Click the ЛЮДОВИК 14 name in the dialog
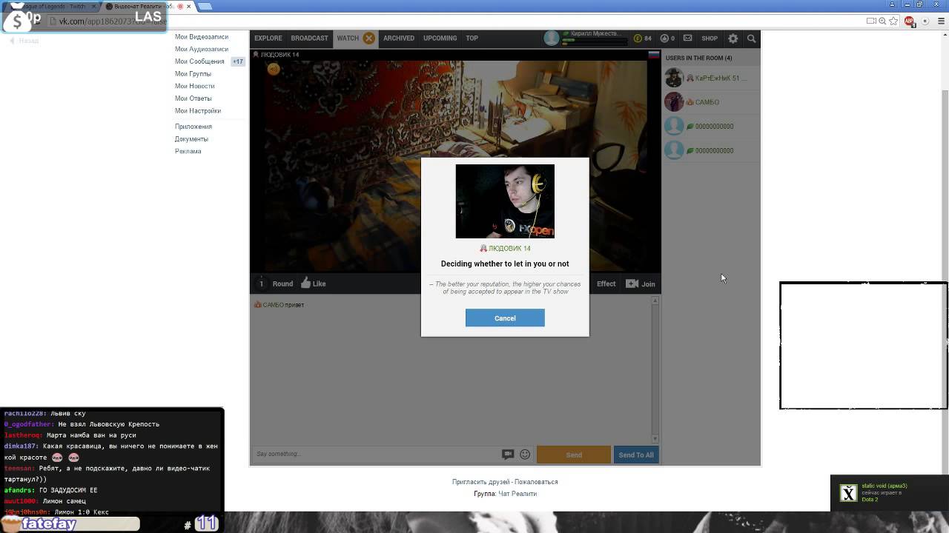Screen dimensions: 949x533 pyautogui.click(x=509, y=248)
